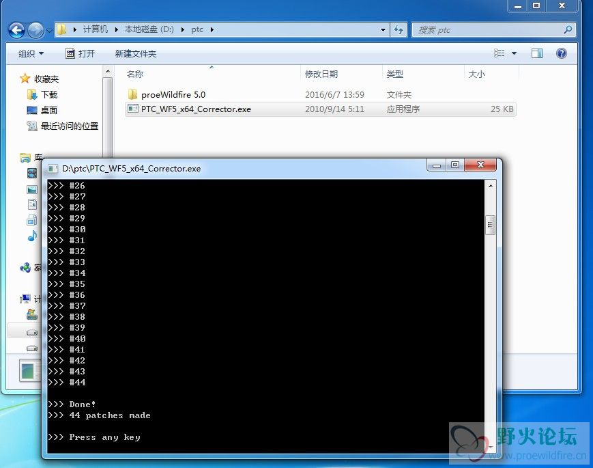Select 收藏夹 in the navigation pane
This screenshot has width=593, height=468.
click(46, 79)
